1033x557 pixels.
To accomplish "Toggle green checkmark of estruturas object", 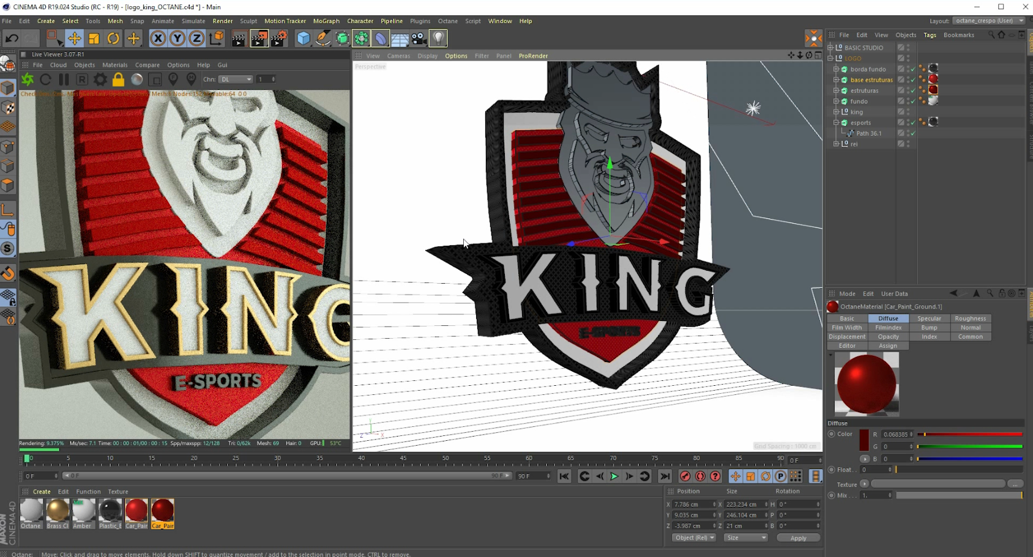I will click(913, 91).
